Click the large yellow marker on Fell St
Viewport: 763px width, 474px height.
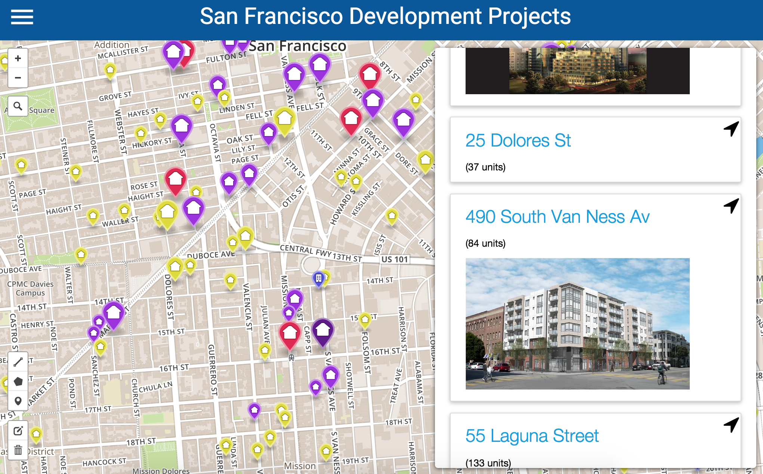[285, 119]
